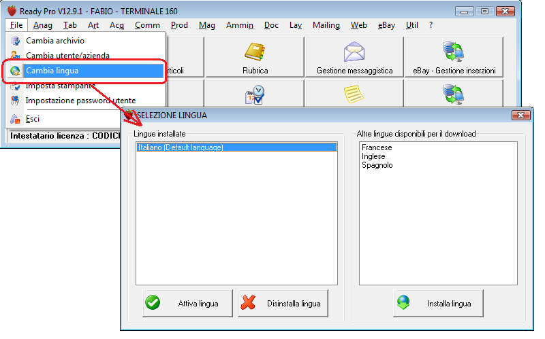Click the globe download install icon
This screenshot has width=545, height=339.
point(403,302)
